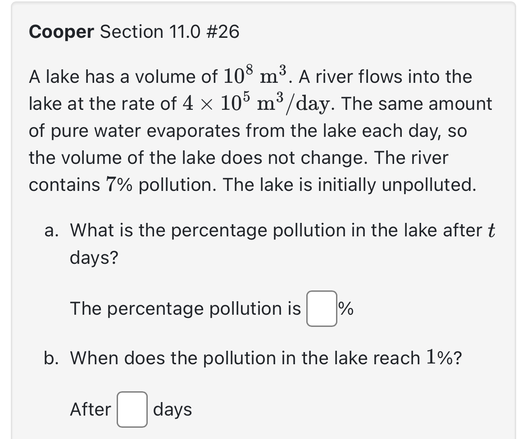Click the % label beside the first answer box

(x=345, y=310)
